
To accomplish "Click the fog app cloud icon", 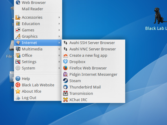I will point(65,55).
